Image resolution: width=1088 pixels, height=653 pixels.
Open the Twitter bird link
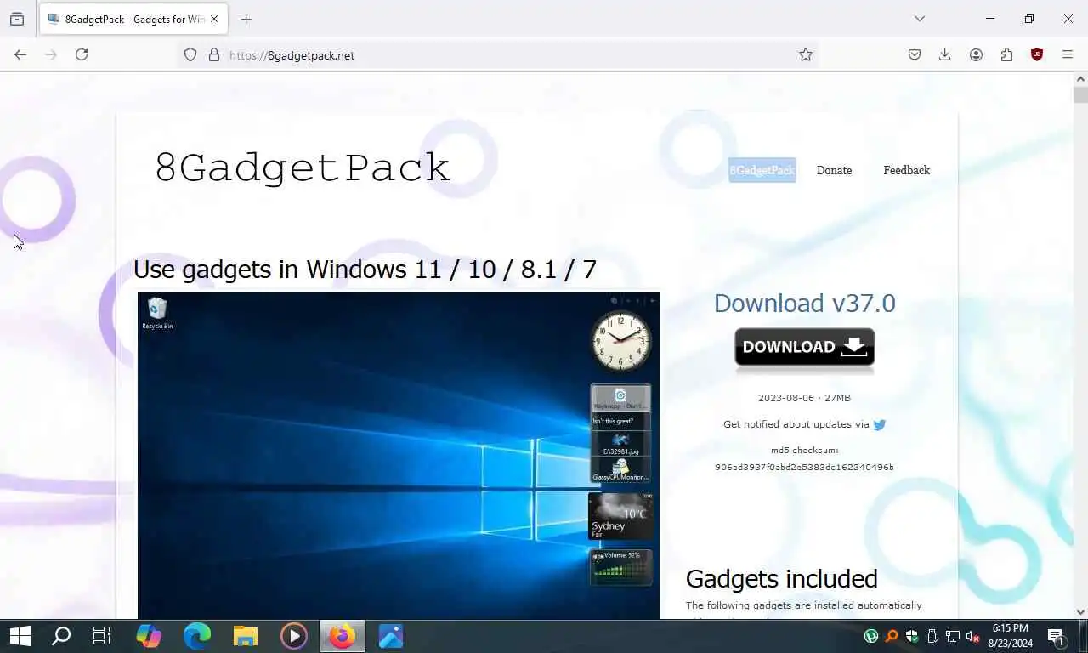click(x=880, y=424)
